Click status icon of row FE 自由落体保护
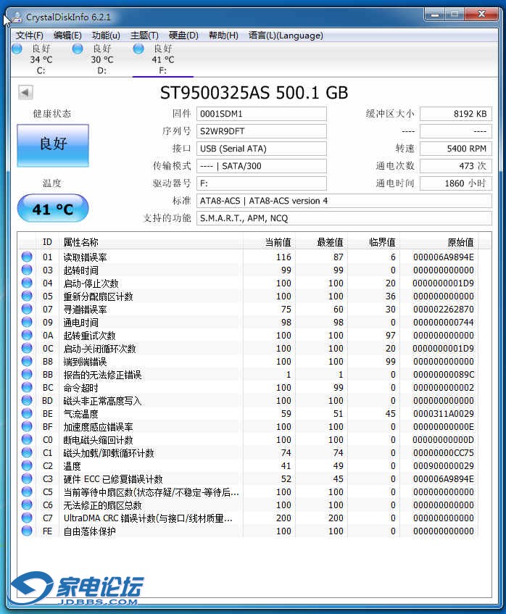Screen dimensions: 506x614 [x=27, y=531]
